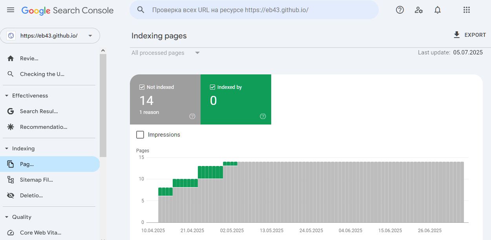
Task: Open the notifications bell
Action: [x=438, y=10]
